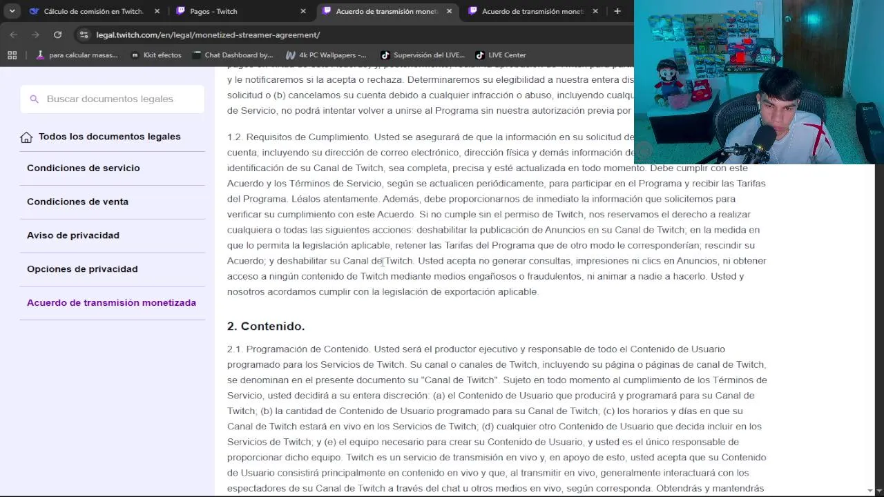Reload the current page

coord(58,35)
